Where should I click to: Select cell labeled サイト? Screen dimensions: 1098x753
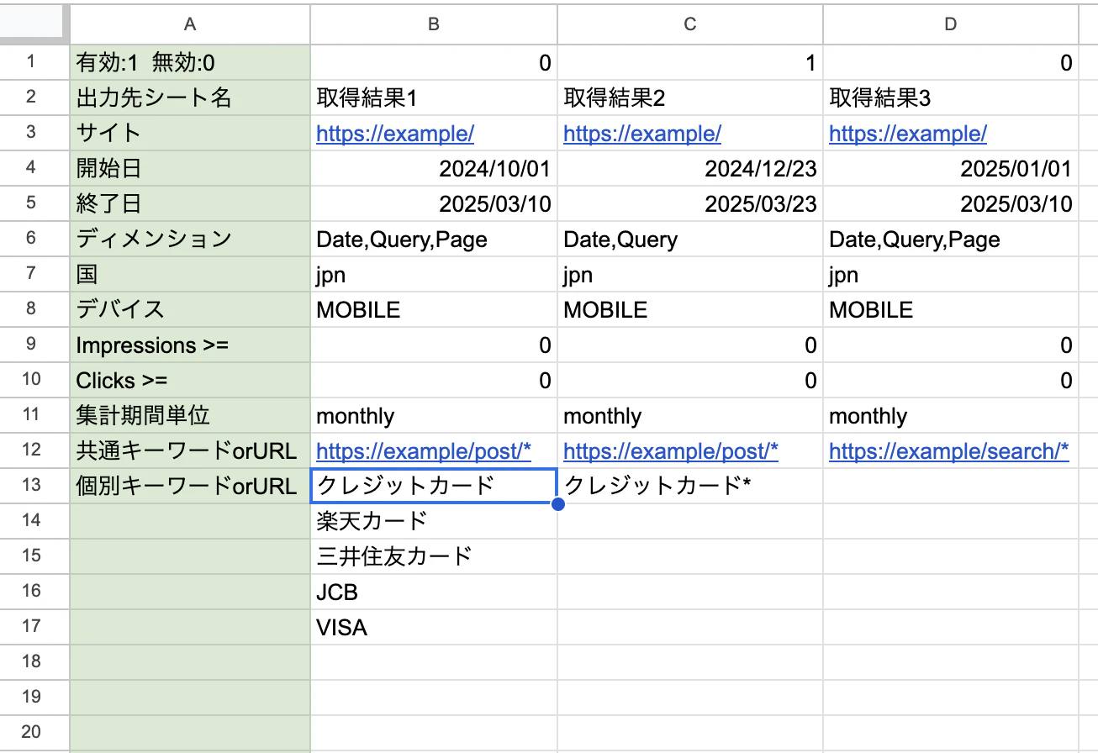pyautogui.click(x=190, y=133)
